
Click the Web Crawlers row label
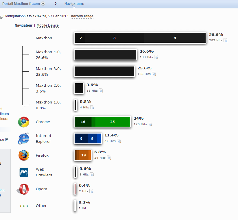coord(44,172)
